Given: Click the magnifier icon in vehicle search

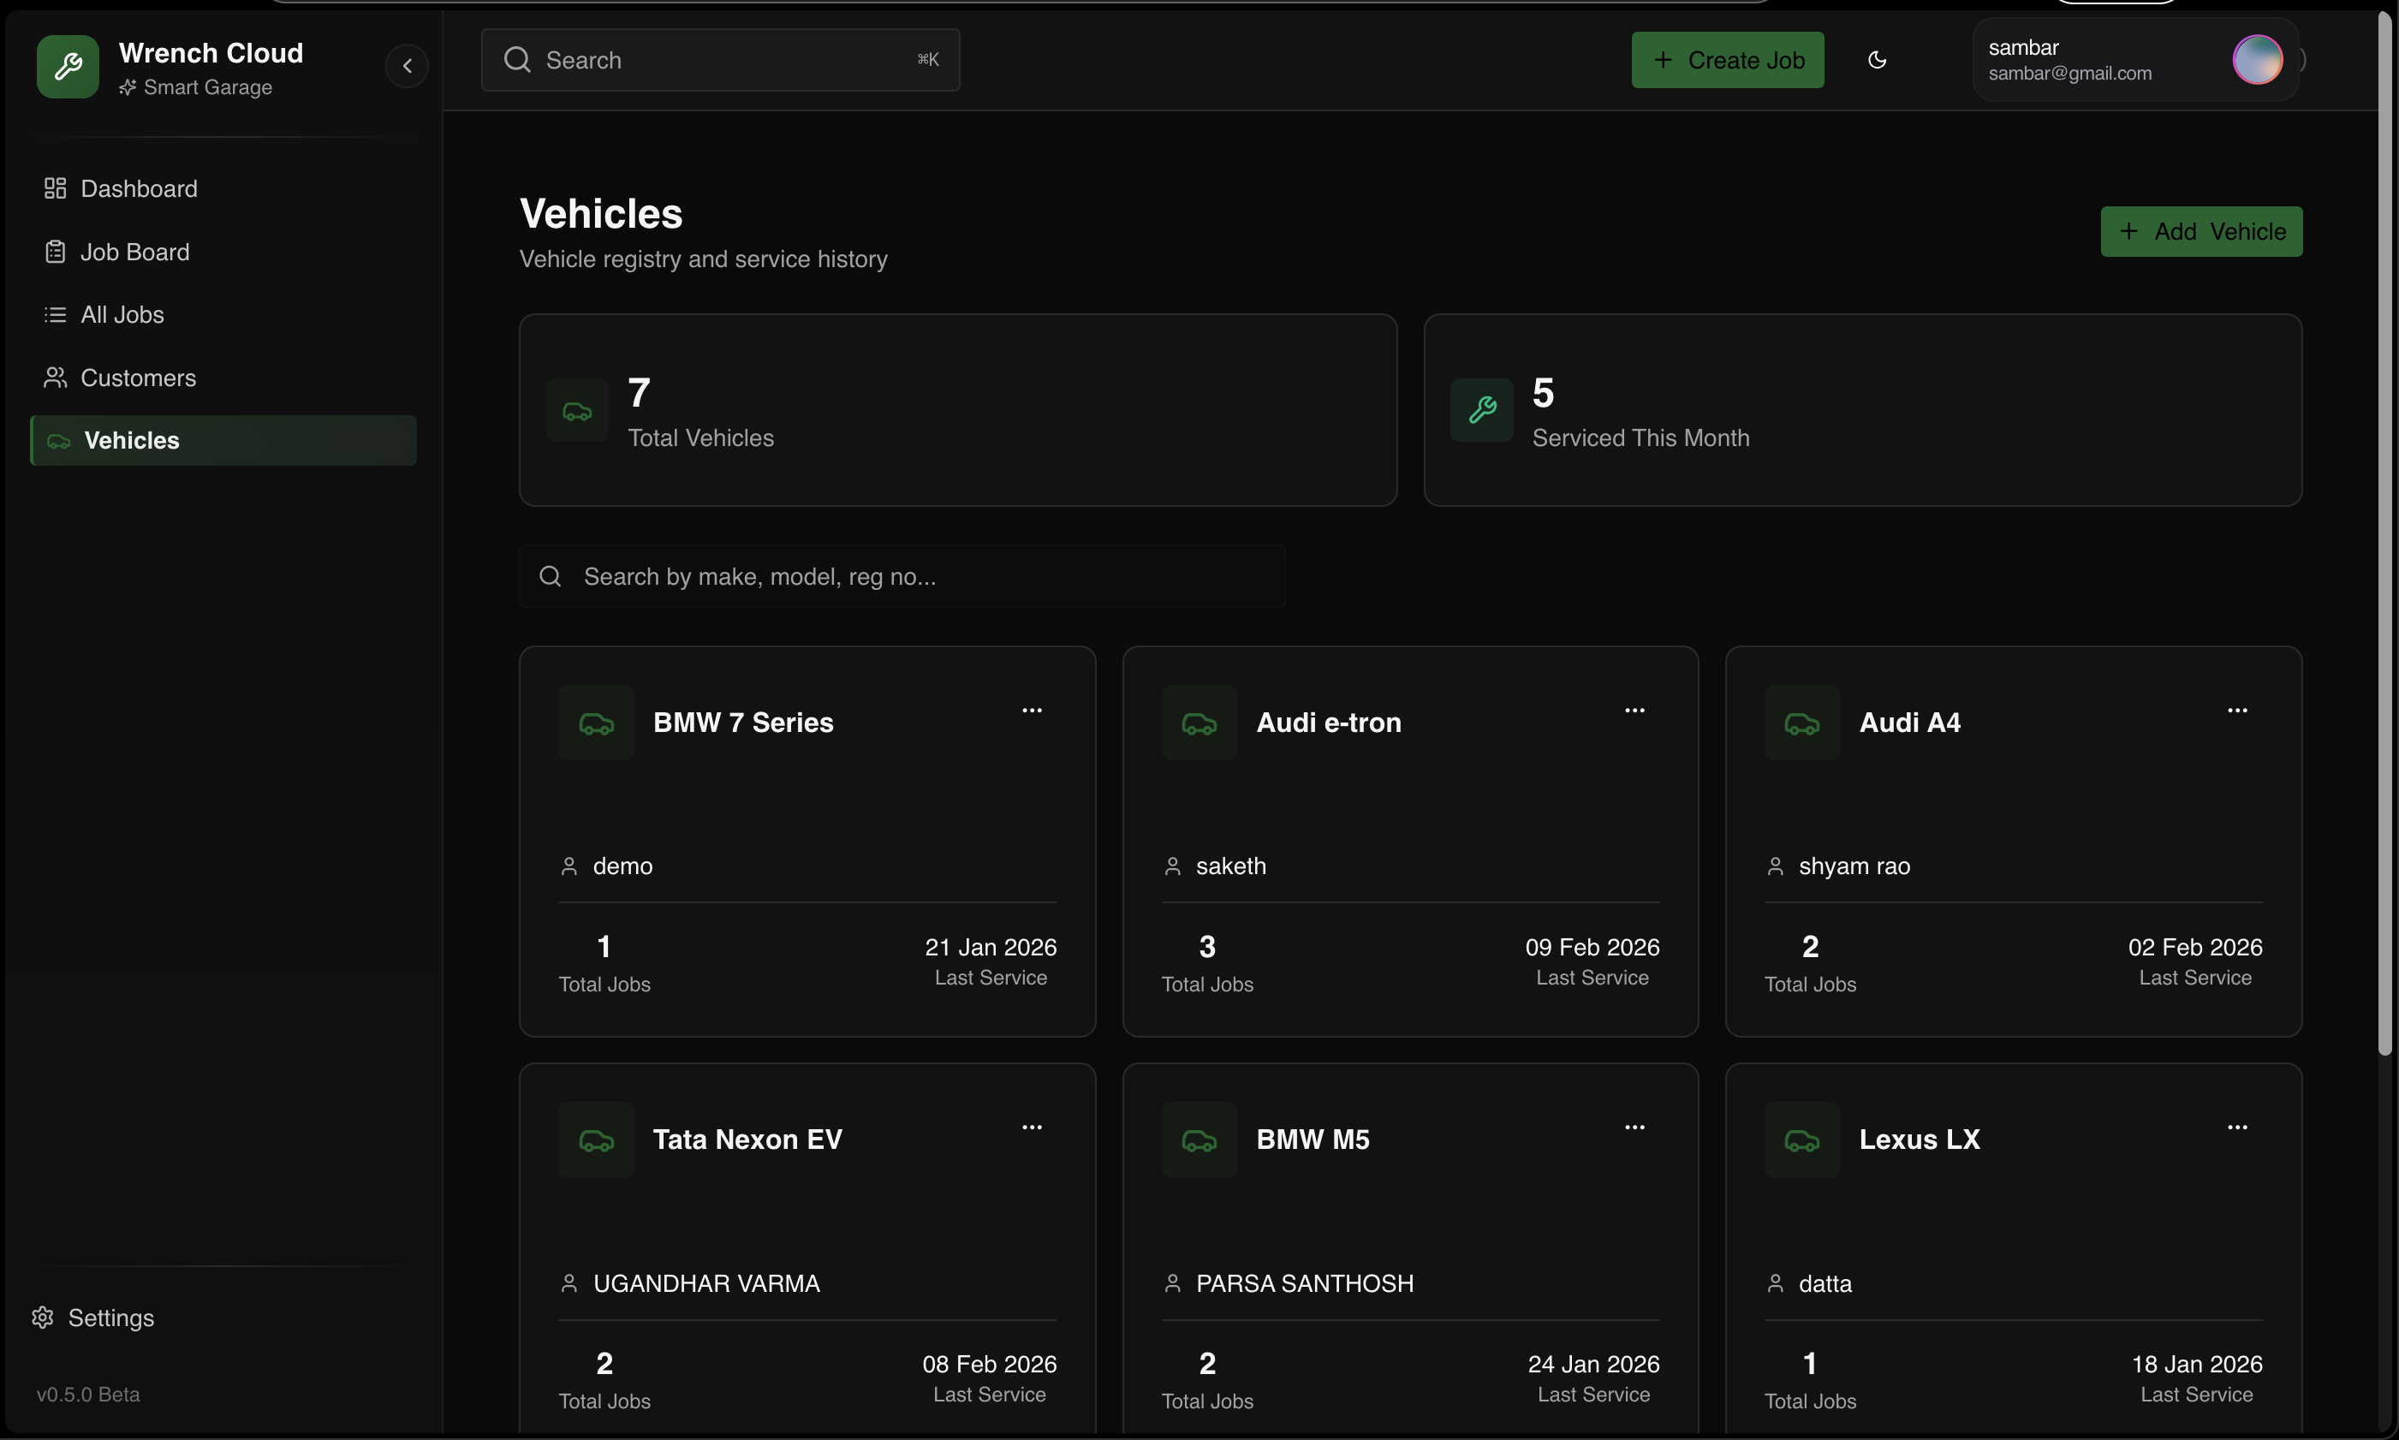Looking at the screenshot, I should [x=551, y=576].
